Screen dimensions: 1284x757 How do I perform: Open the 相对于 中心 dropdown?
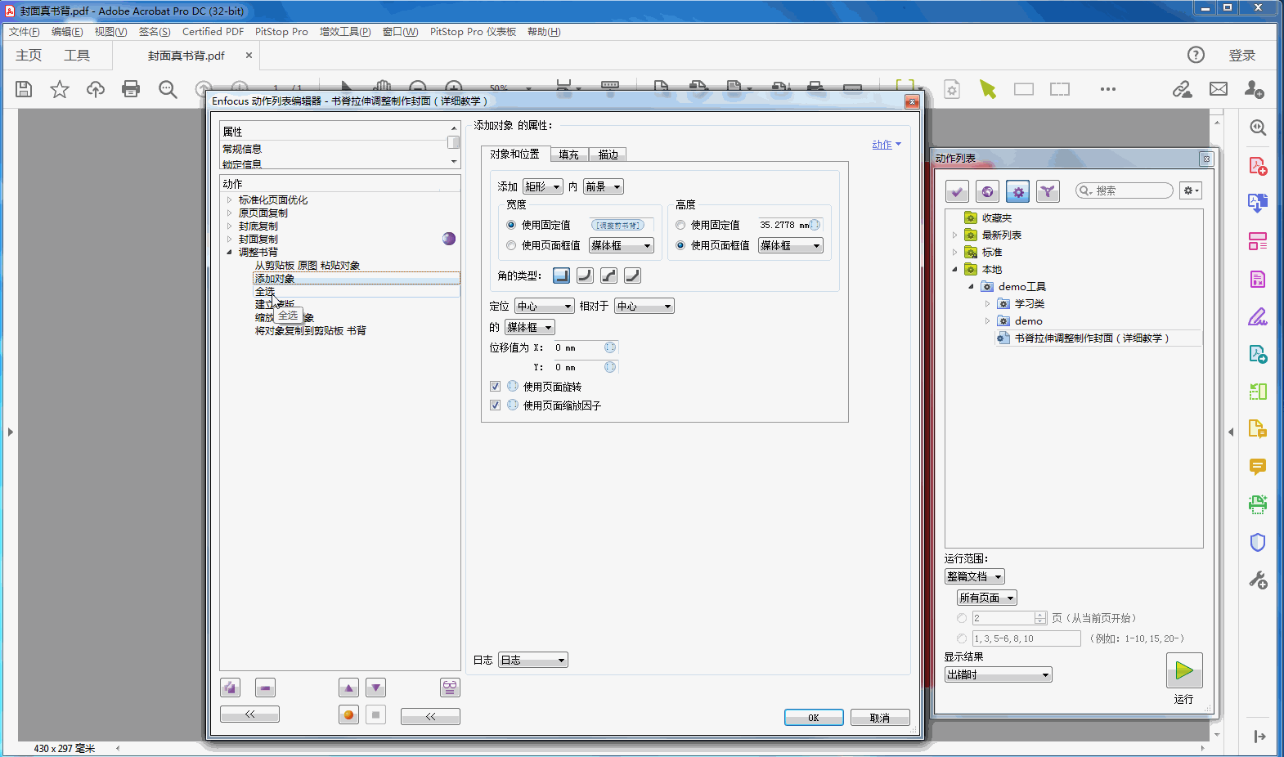tap(644, 306)
